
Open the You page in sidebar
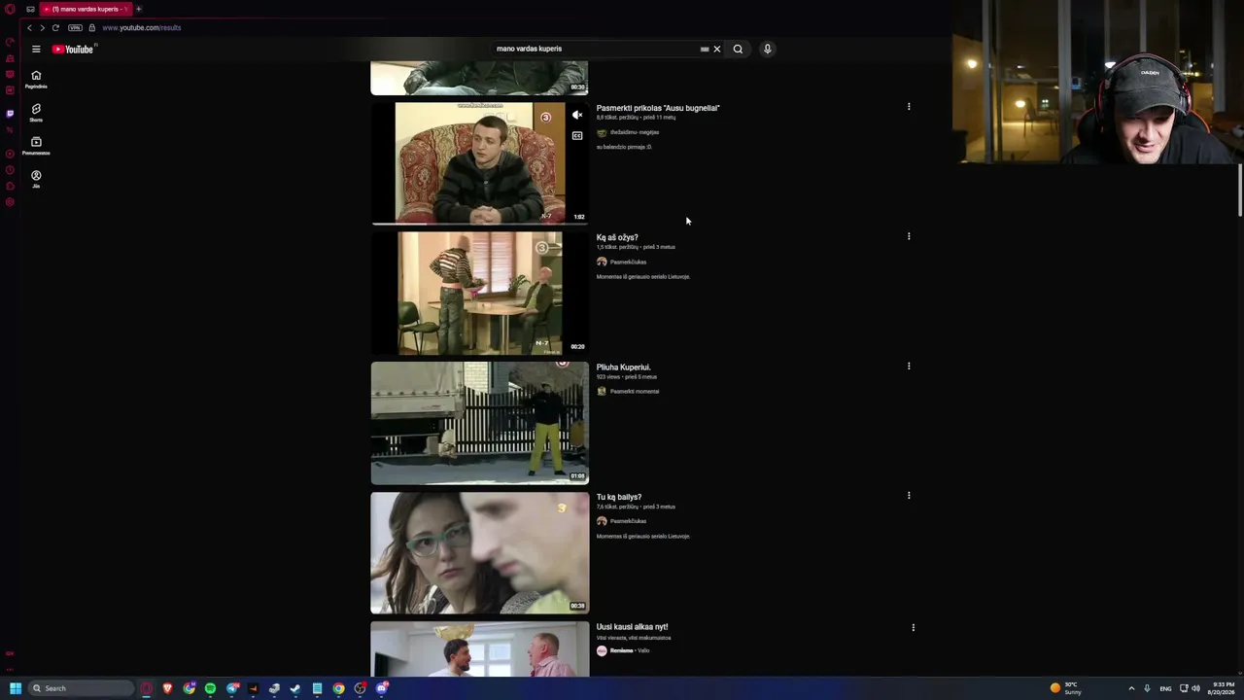click(x=36, y=179)
